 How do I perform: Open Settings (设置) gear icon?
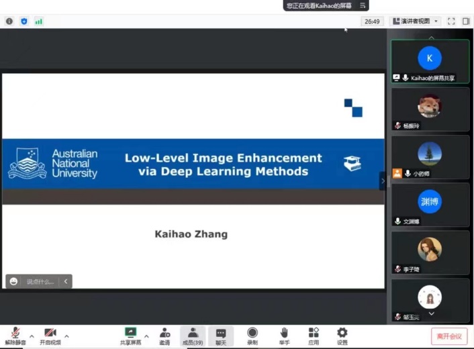(x=342, y=334)
